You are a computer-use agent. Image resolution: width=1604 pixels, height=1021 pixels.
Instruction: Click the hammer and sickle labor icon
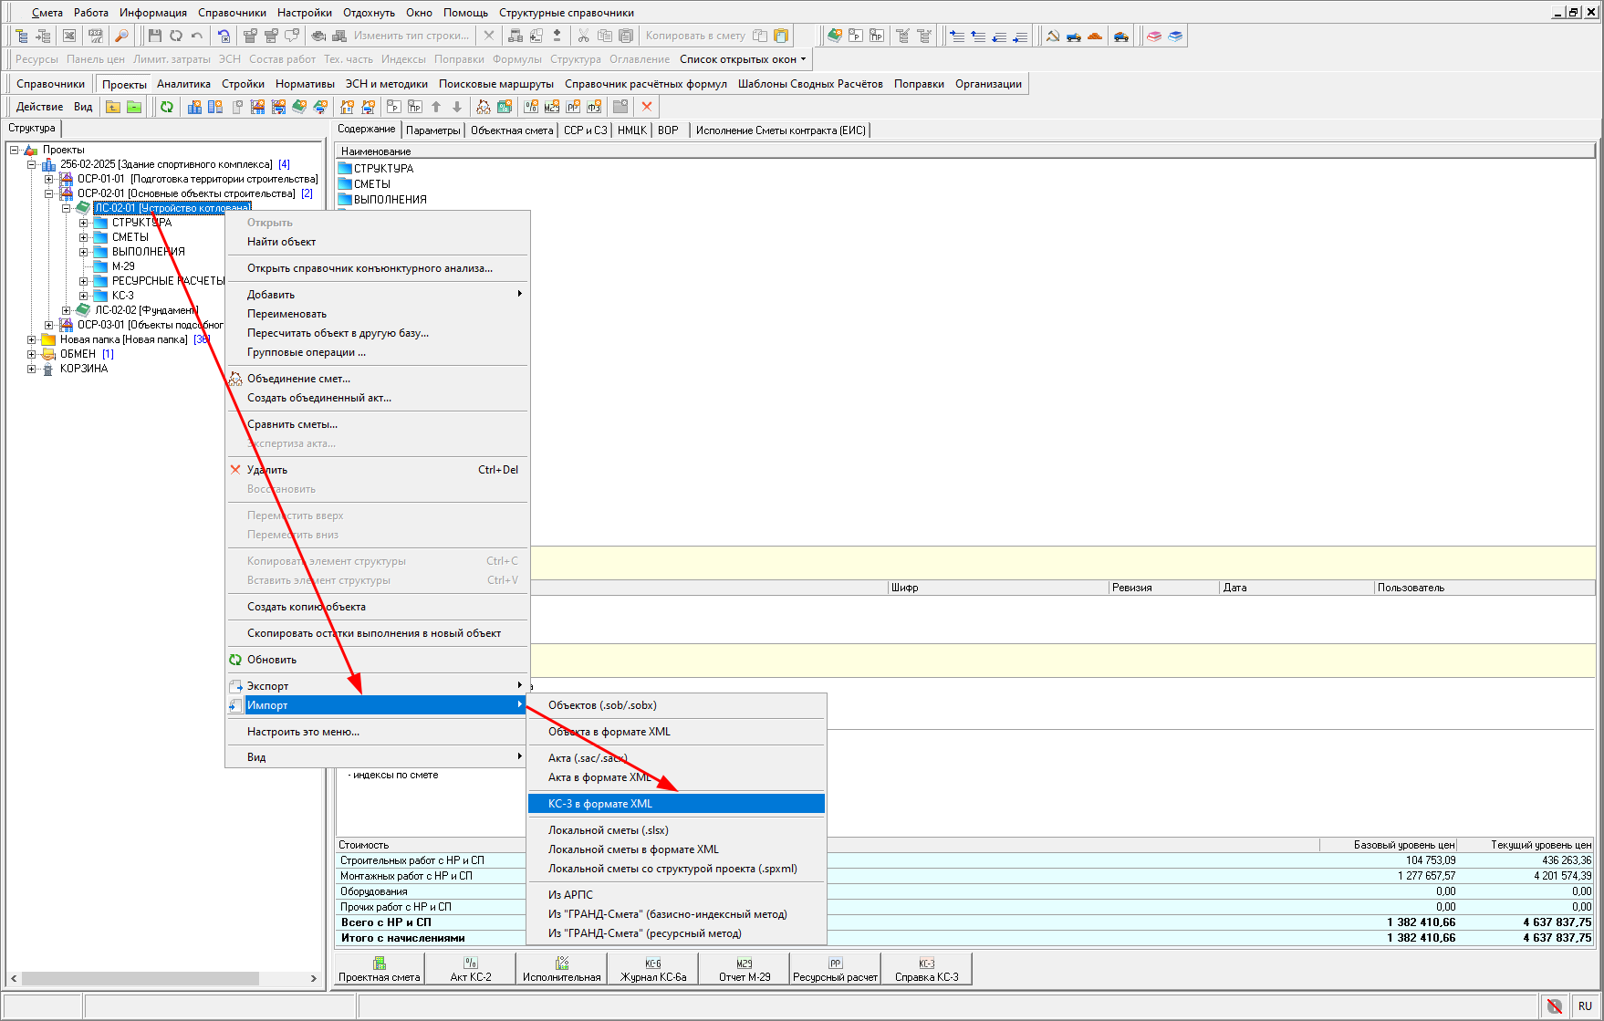[x=1053, y=36]
